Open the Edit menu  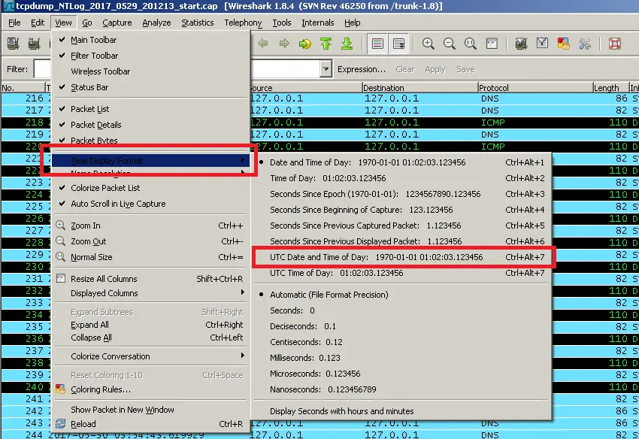[x=38, y=23]
